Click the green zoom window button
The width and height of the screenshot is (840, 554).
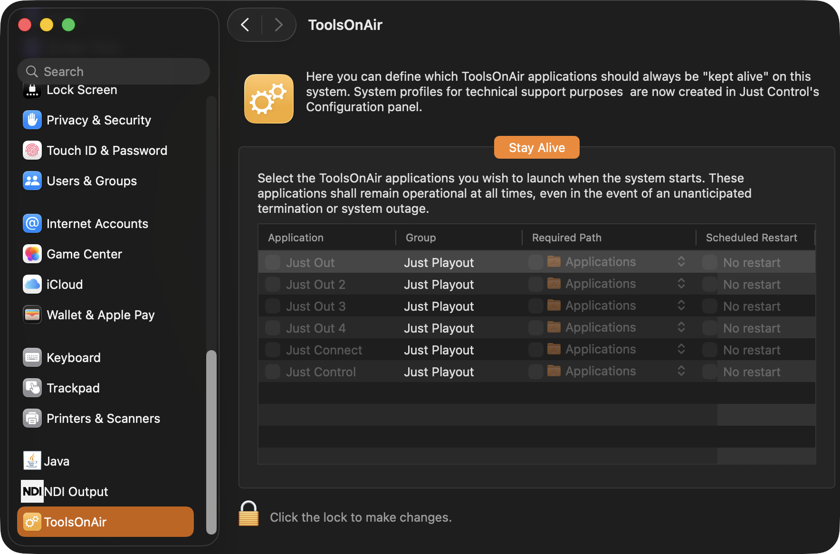tap(68, 25)
